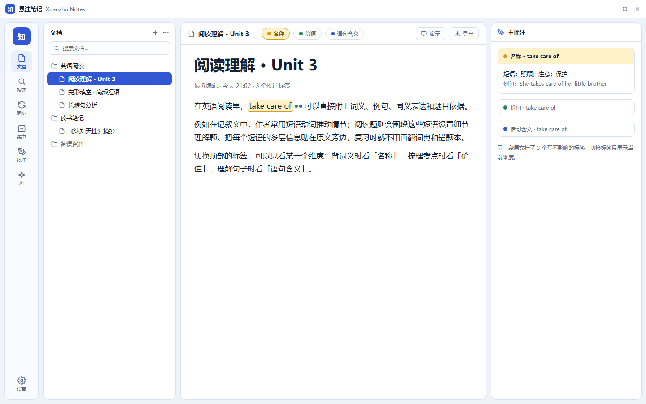Image resolution: width=646 pixels, height=404 pixels.
Task: Toggle the 名称 tag filter
Action: (275, 34)
